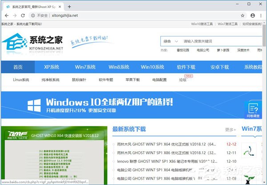Click the first Win7 system thumbnail icon
This screenshot has width=267, height=185.
tap(249, 151)
